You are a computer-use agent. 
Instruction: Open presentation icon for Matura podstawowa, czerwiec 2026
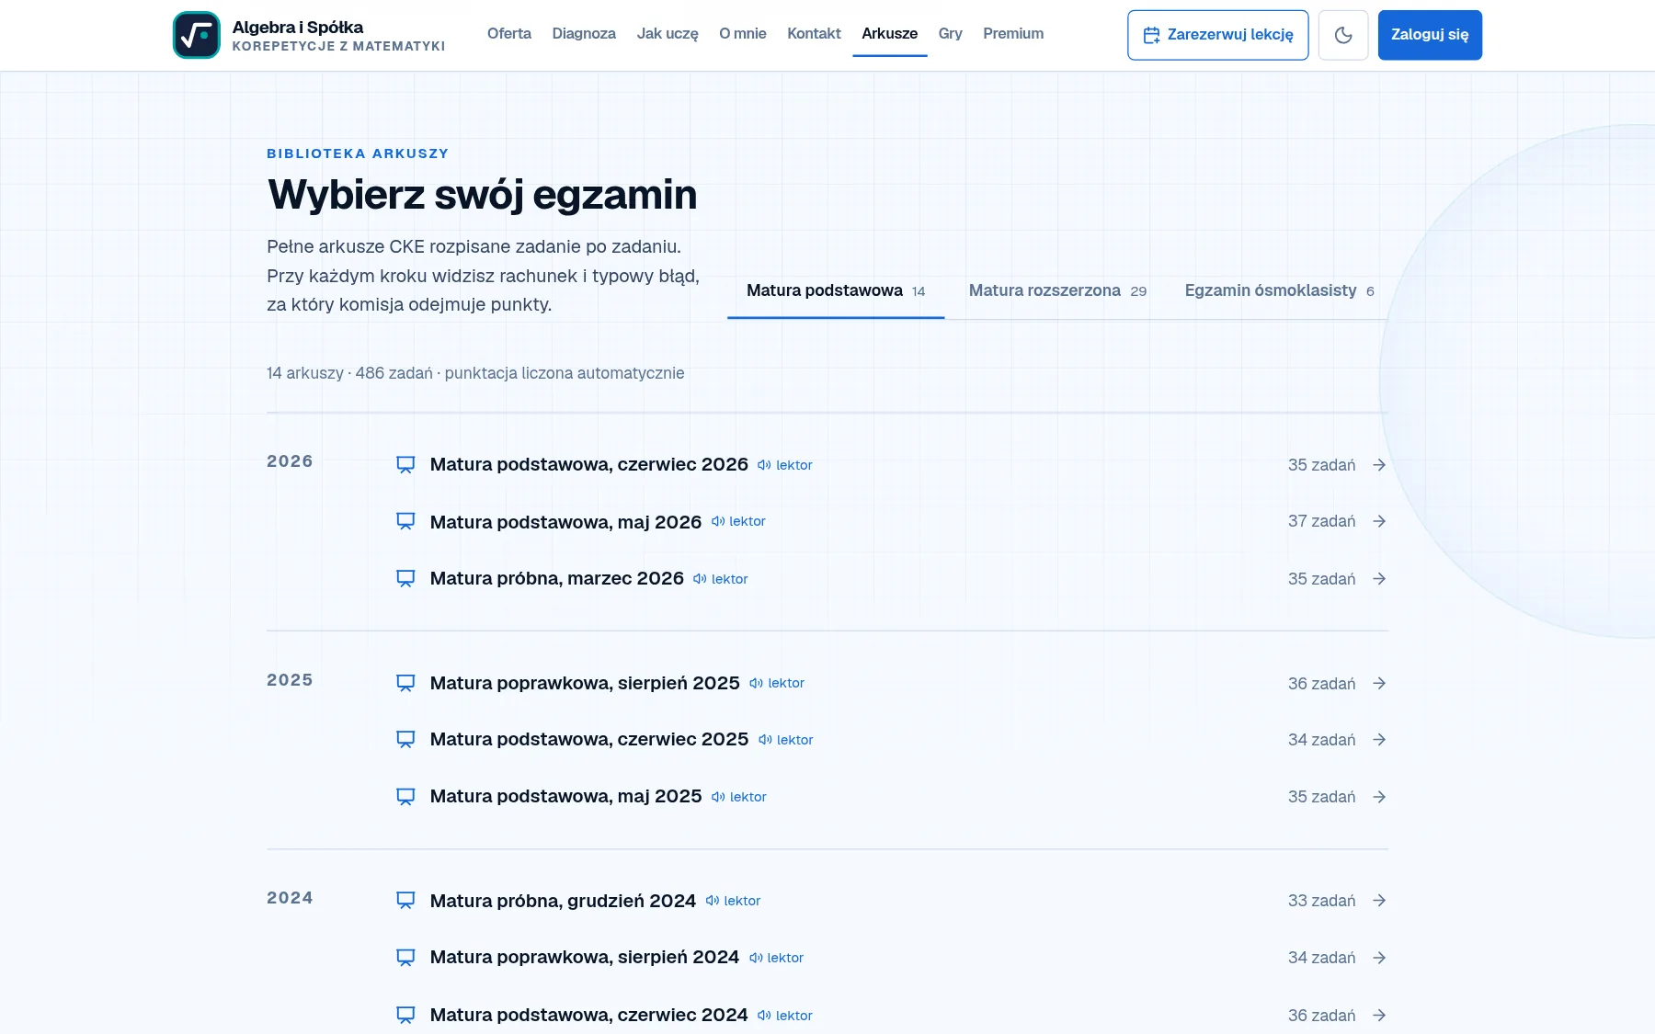[405, 465]
